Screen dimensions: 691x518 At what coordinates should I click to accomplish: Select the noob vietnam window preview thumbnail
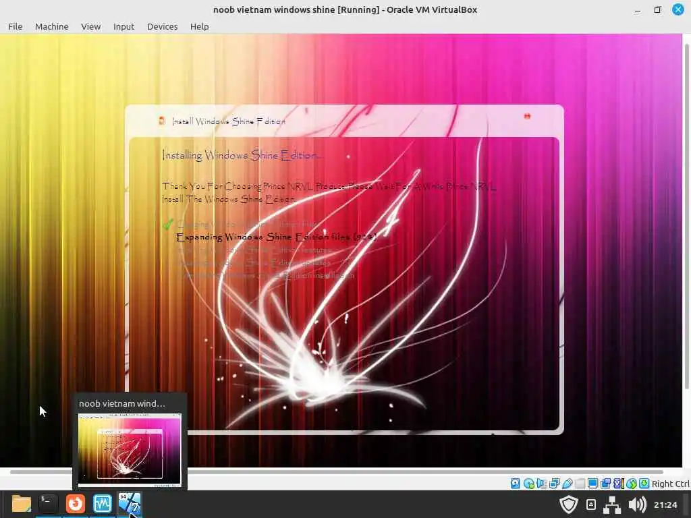130,450
